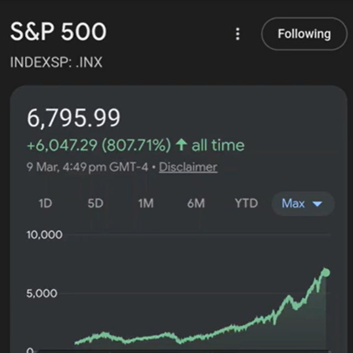The width and height of the screenshot is (353, 353).
Task: Select the 1D time range
Action: (x=45, y=204)
